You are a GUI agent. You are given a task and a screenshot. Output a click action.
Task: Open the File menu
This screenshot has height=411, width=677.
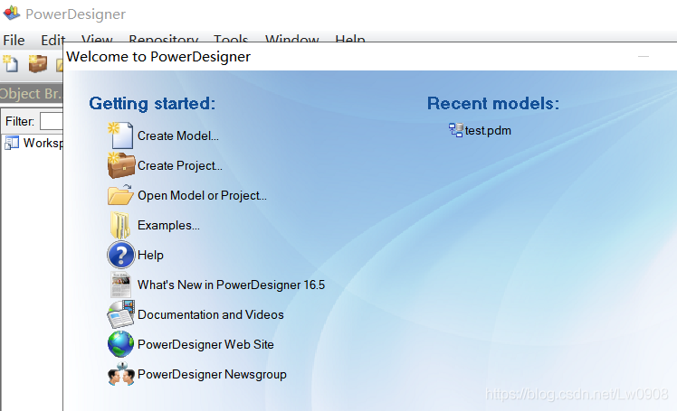(x=14, y=40)
